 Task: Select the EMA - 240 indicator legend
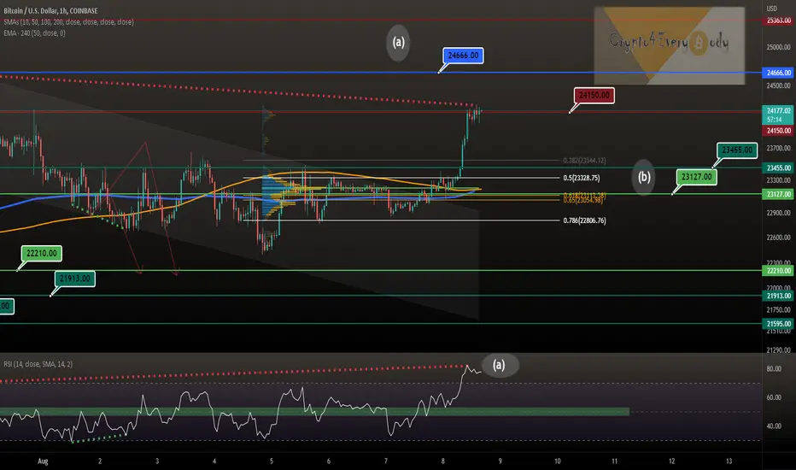(x=34, y=33)
